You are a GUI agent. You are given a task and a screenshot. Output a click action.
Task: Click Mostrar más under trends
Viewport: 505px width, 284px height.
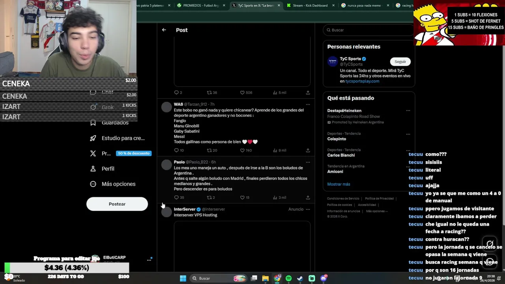[x=339, y=184]
